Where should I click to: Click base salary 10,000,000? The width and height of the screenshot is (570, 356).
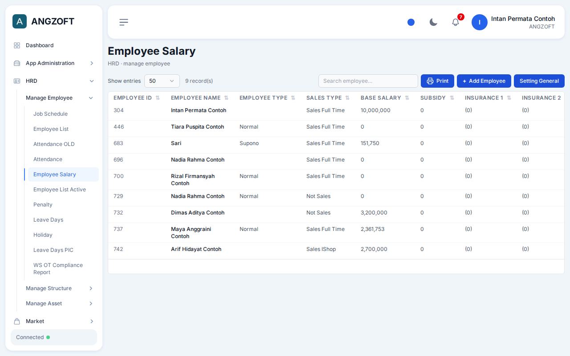click(375, 110)
